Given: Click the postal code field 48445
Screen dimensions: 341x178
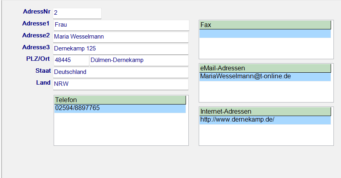Looking at the screenshot, I should tap(71, 60).
